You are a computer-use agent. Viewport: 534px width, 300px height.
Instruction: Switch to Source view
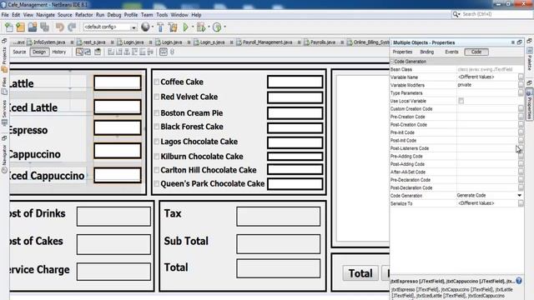(x=19, y=52)
